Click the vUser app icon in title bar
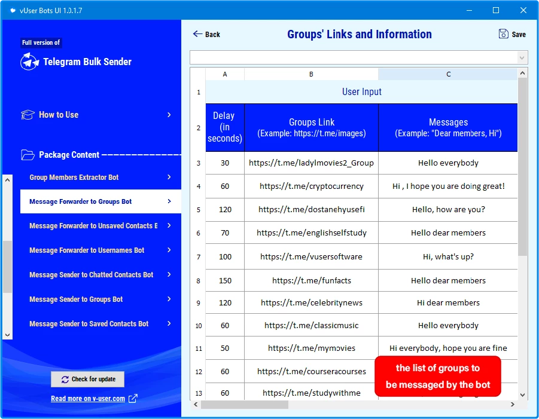 click(13, 10)
